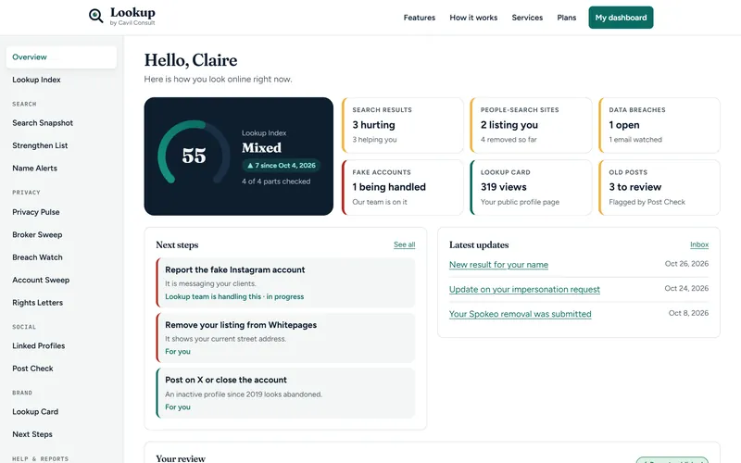The image size is (741, 463).
Task: Go to Broker Sweep
Action: coord(61,235)
